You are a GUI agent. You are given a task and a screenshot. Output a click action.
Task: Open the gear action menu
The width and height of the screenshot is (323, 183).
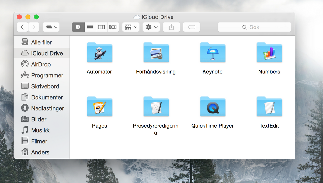click(x=151, y=27)
